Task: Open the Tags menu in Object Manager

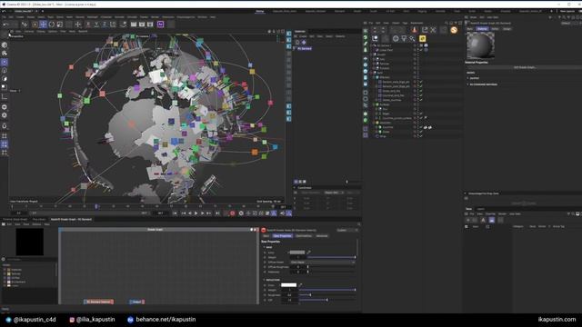Action: click(405, 23)
